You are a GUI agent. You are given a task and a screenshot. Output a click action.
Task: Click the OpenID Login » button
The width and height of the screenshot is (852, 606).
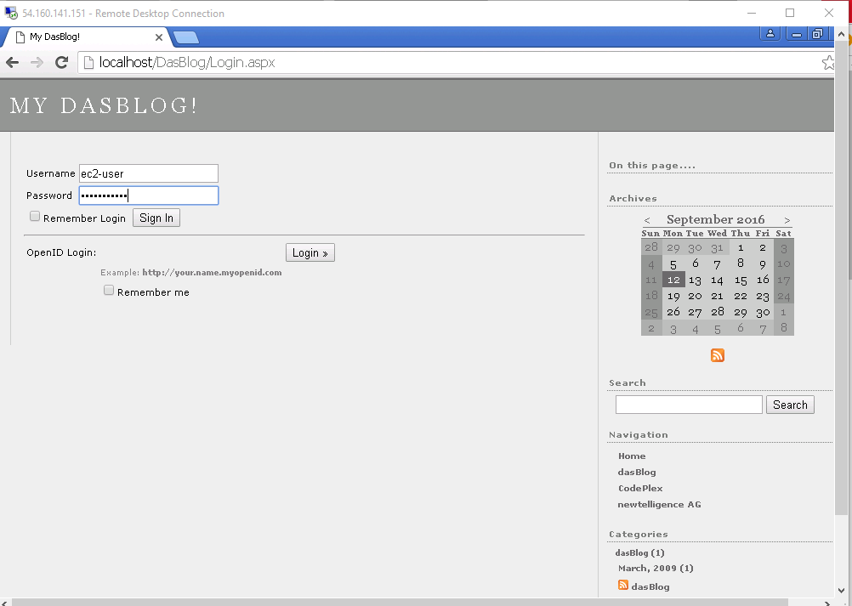pyautogui.click(x=310, y=252)
